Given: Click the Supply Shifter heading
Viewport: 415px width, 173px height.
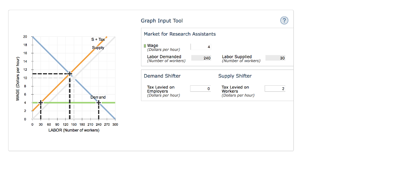Looking at the screenshot, I should (235, 76).
